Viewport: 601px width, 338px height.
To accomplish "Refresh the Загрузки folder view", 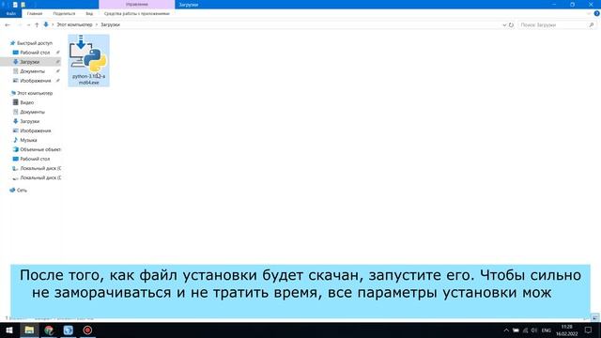I will [x=511, y=25].
